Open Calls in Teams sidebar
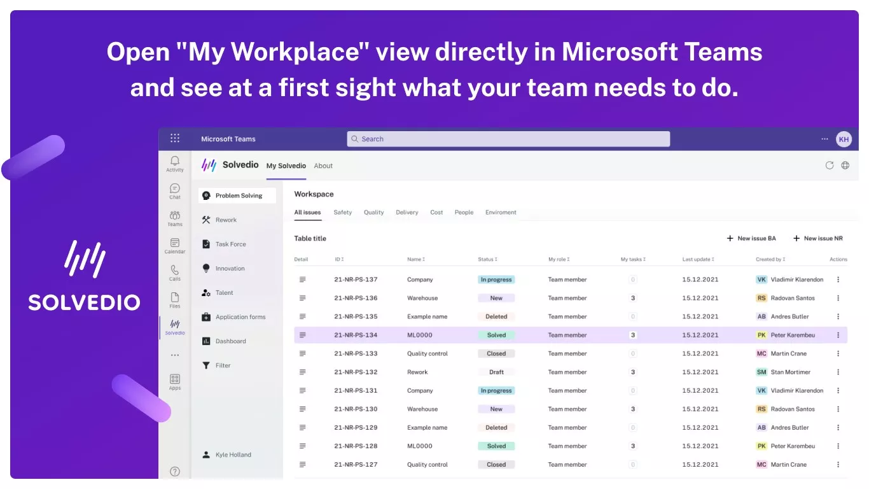The image size is (869, 489). pyautogui.click(x=175, y=273)
